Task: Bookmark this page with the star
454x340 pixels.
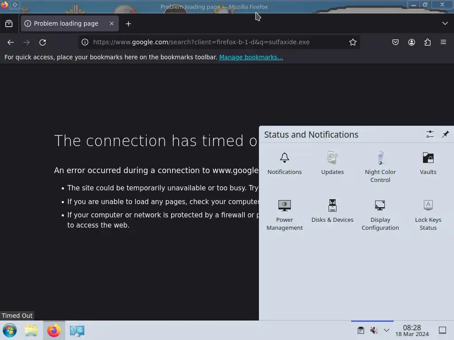Action: [352, 42]
